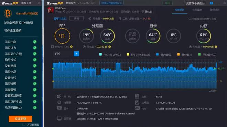The image size is (227, 127).
Task: Click the AMD Ryzen 7 8845HS text
Action: 89,103
